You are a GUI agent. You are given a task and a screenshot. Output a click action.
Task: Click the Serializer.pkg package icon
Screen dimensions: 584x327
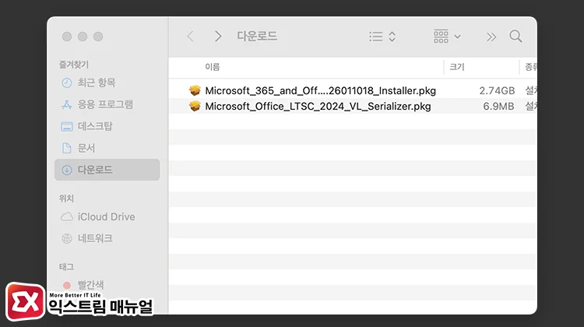coord(195,106)
